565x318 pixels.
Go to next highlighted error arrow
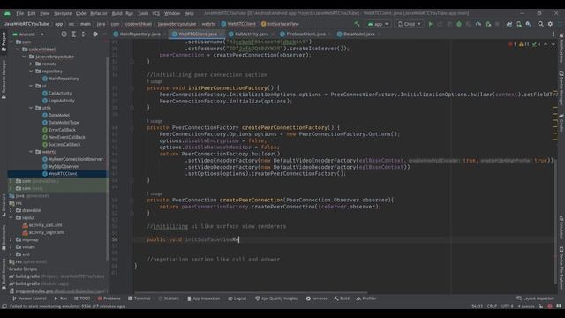pos(554,44)
